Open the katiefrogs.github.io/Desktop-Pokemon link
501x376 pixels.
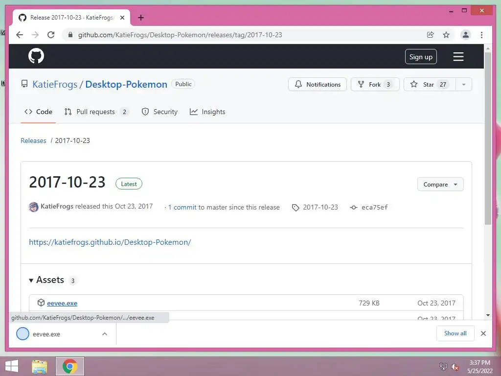click(x=110, y=242)
